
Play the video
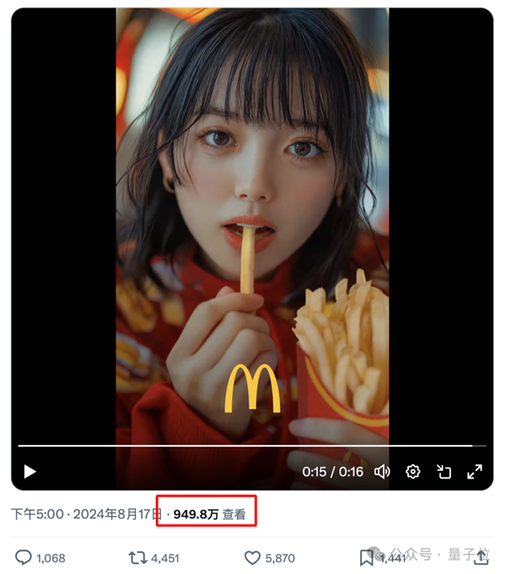[x=30, y=472]
